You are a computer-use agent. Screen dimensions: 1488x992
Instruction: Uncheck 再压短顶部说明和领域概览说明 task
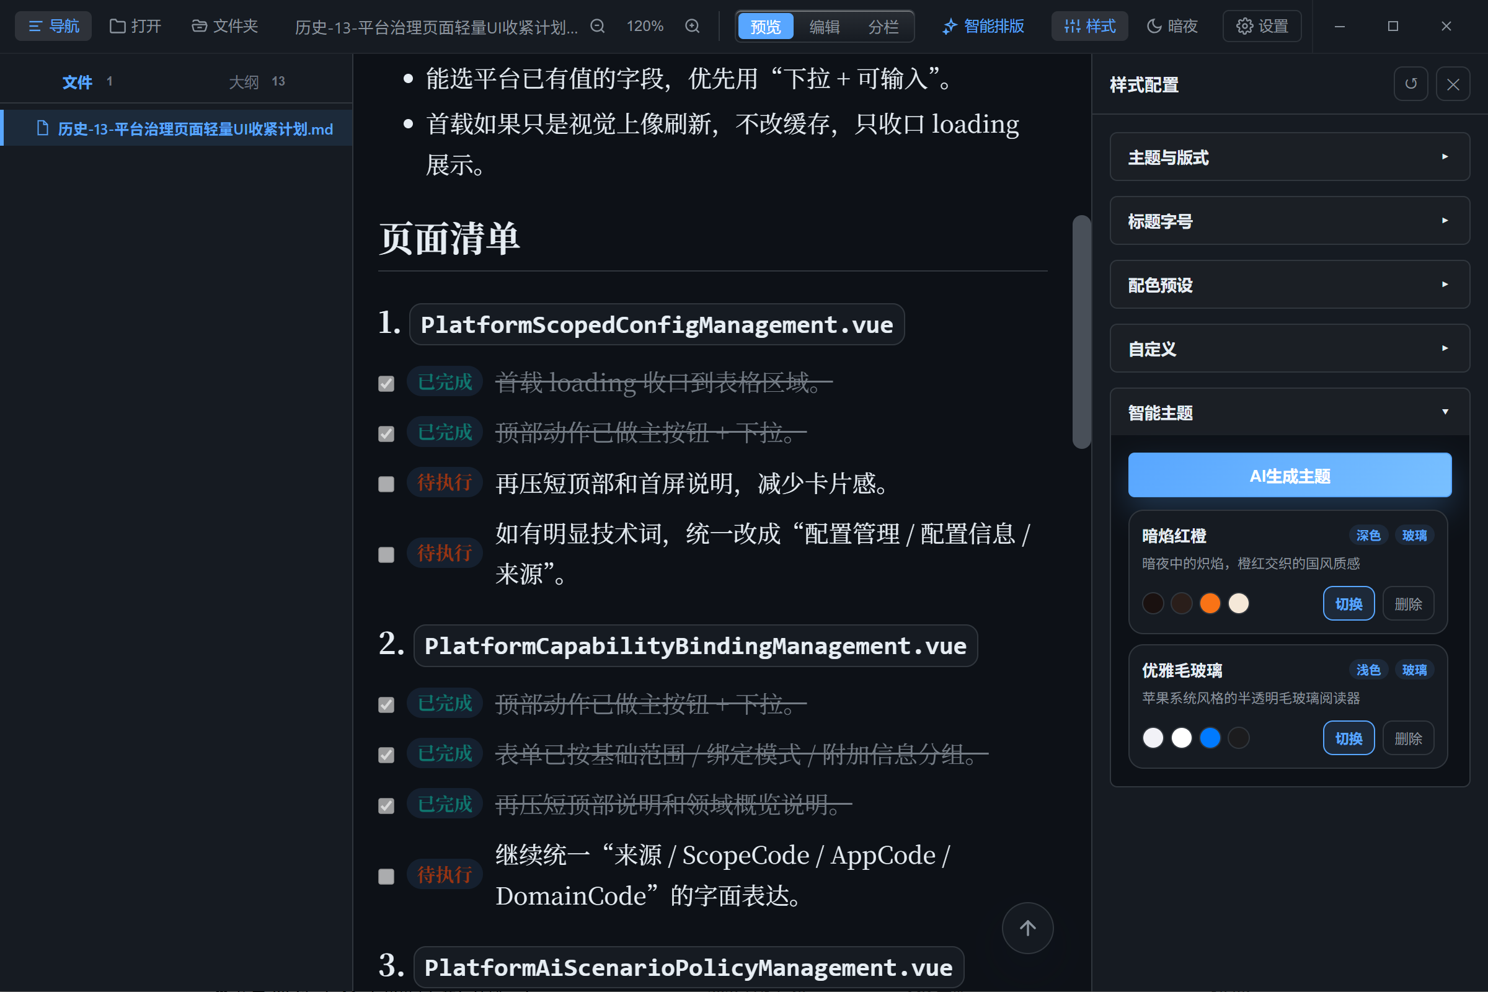coord(386,805)
